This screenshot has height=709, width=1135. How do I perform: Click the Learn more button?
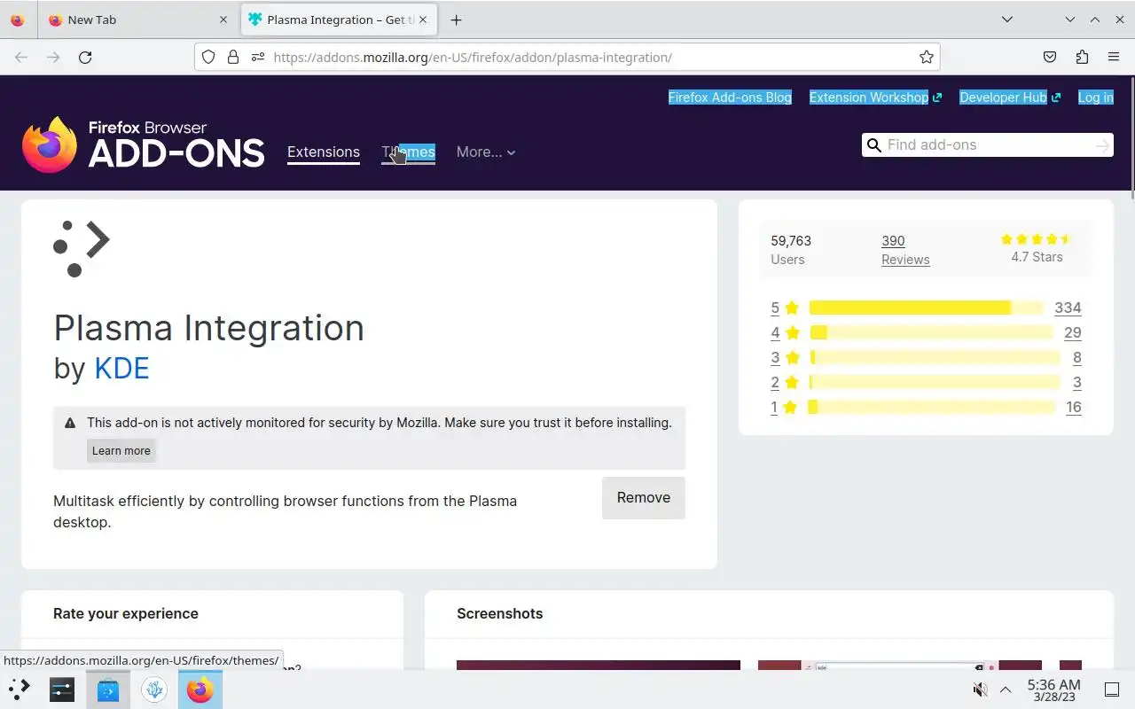pos(121,450)
